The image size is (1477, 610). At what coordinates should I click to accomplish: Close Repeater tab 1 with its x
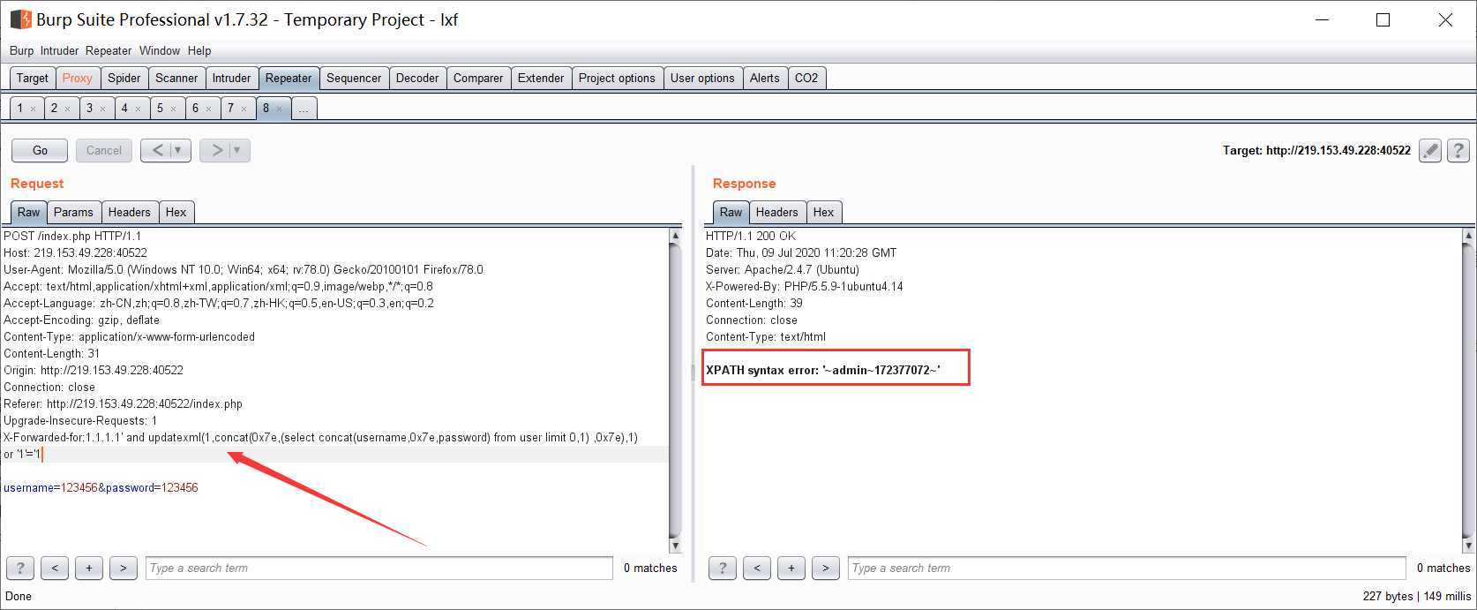pyautogui.click(x=33, y=109)
